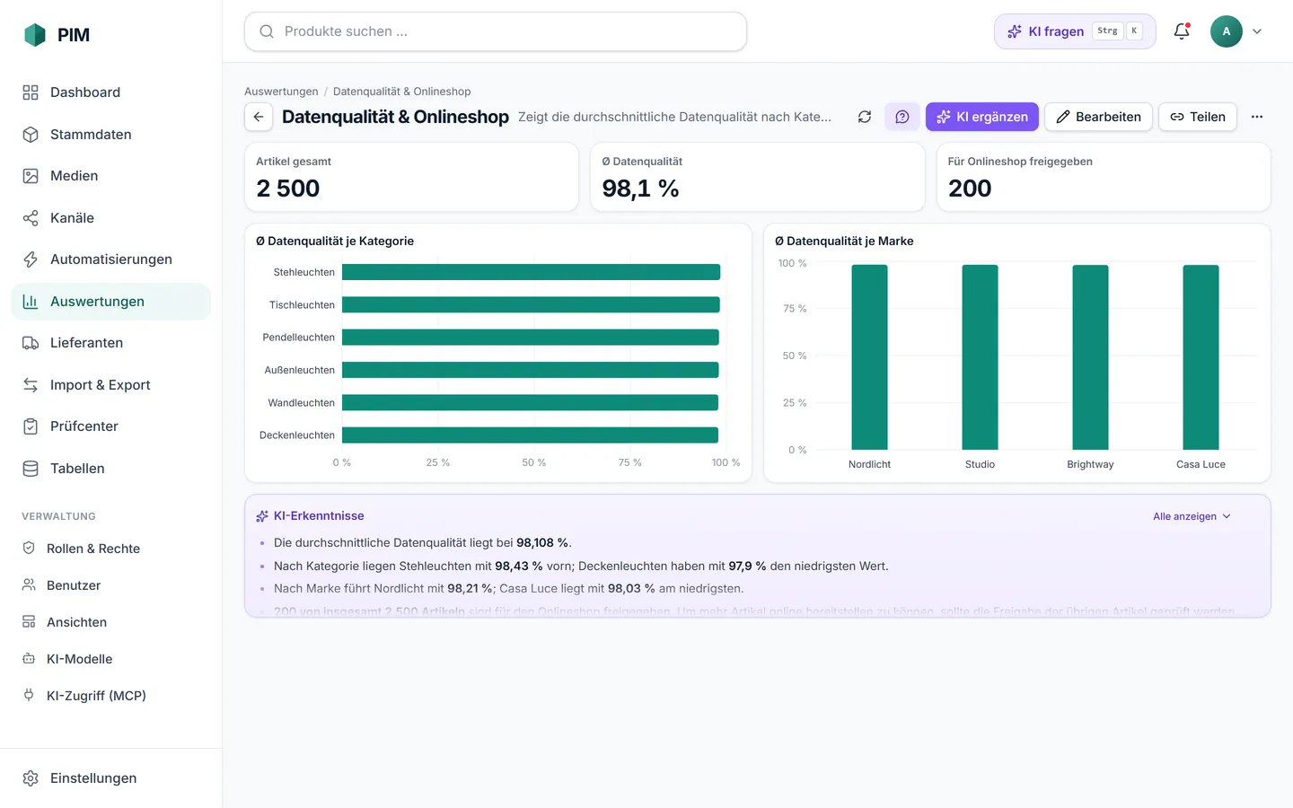
Task: Click the Artikel gesamt 2 500 card
Action: 411,177
